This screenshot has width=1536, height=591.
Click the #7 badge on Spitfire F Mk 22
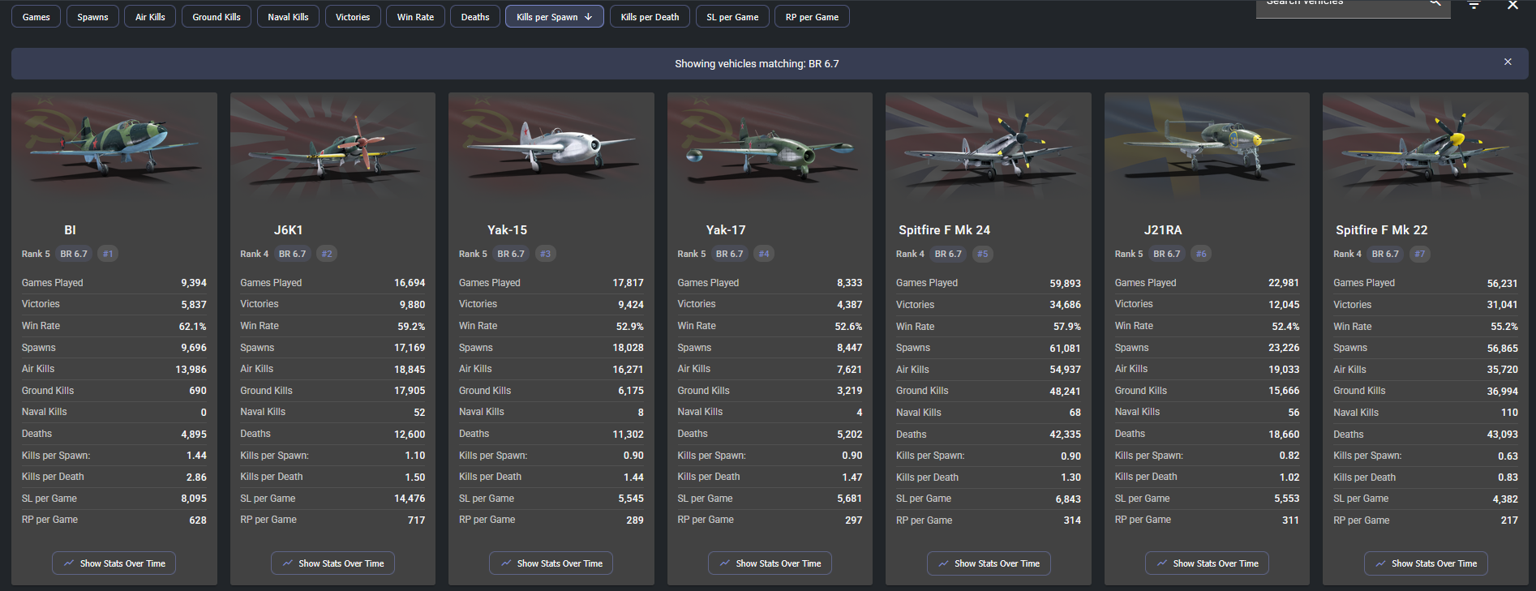point(1419,254)
